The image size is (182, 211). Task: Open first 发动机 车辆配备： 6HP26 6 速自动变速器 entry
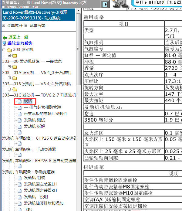tap(39, 138)
